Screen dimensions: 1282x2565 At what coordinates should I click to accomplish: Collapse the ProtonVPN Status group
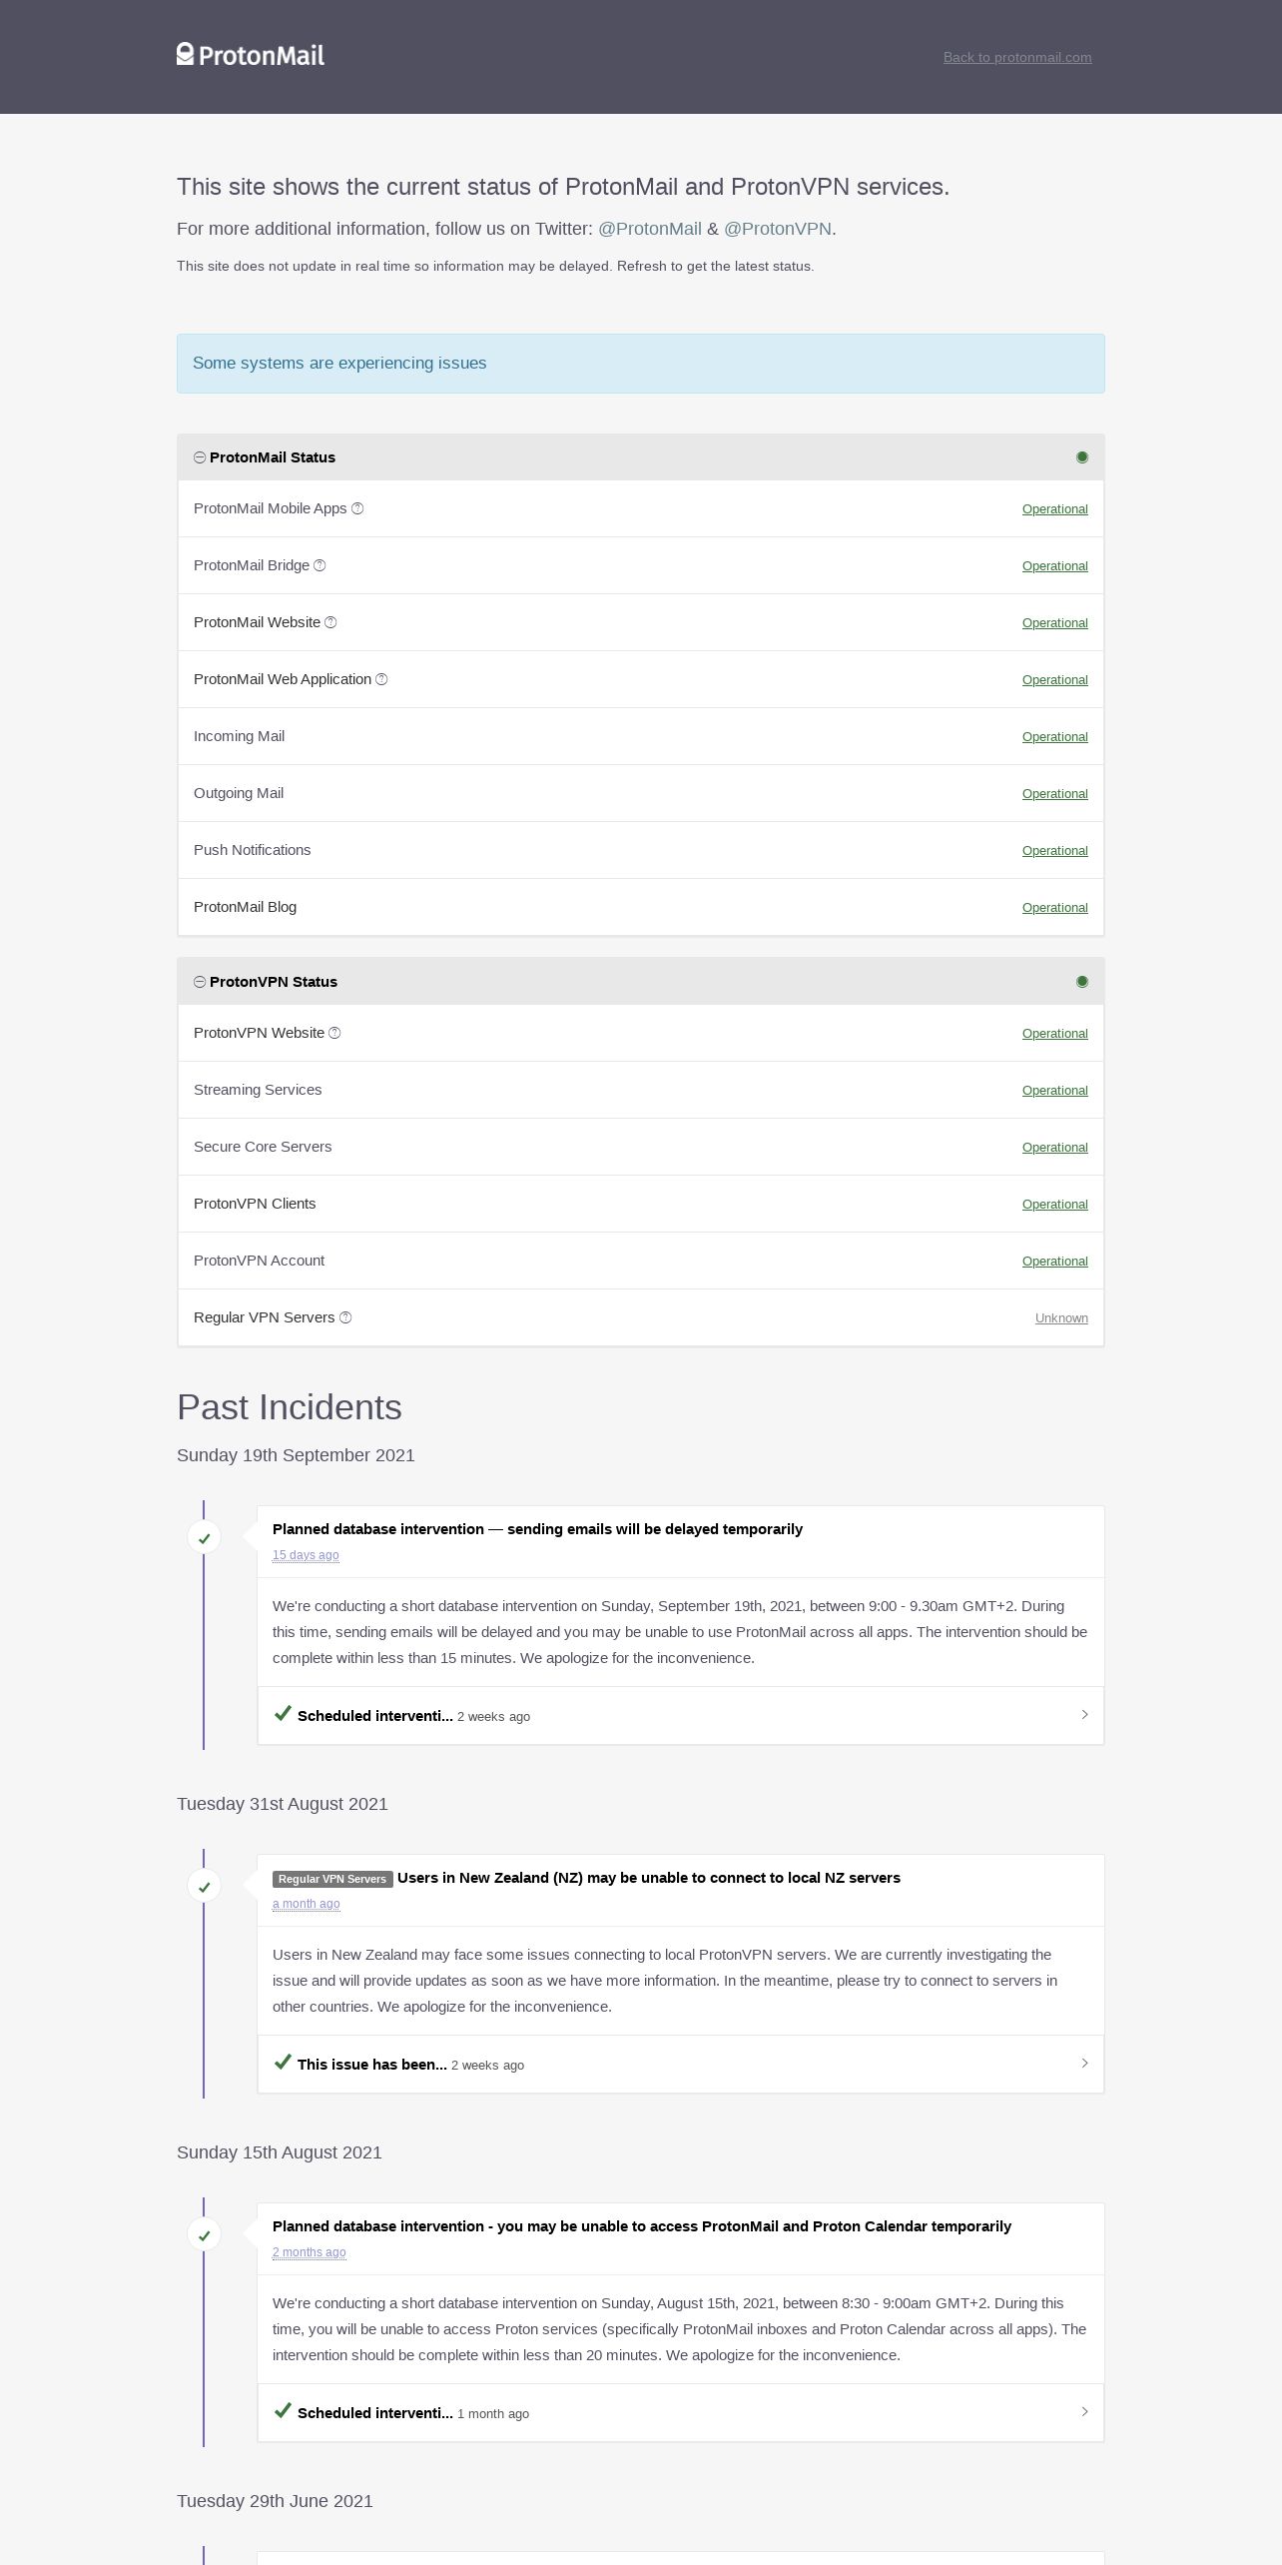(x=200, y=982)
